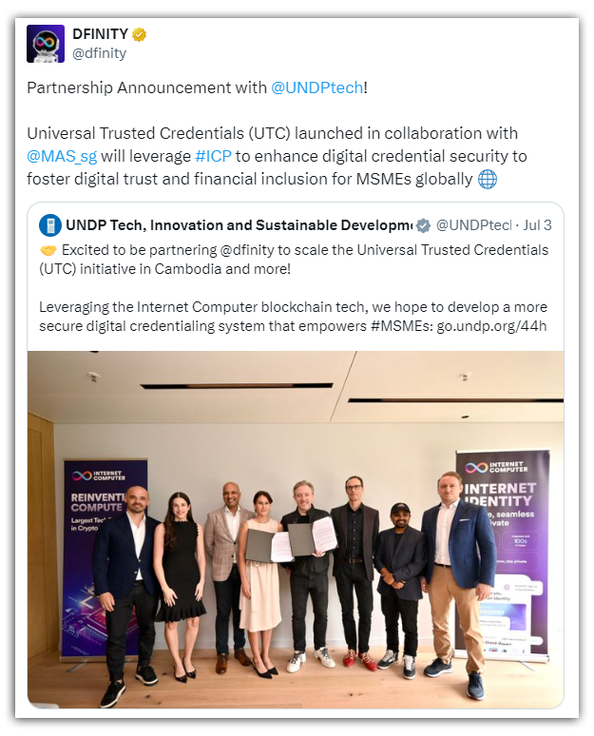Open the @UNDPtech mention in the announcement line
The image size is (594, 736).
click(x=316, y=87)
